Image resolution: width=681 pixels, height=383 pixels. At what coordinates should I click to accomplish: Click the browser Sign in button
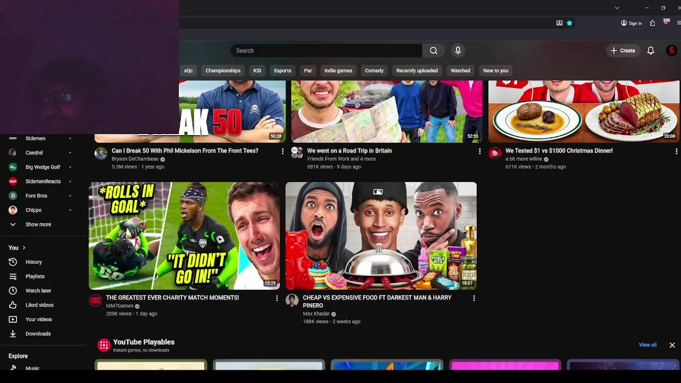[631, 23]
